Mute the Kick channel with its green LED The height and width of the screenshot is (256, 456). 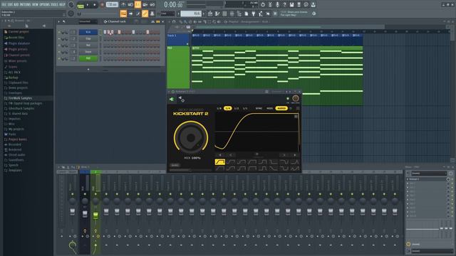pyautogui.click(x=59, y=32)
